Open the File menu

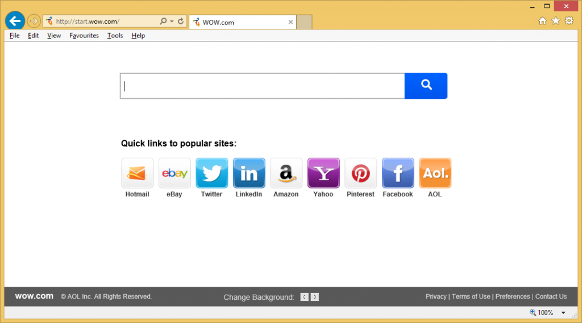[14, 36]
